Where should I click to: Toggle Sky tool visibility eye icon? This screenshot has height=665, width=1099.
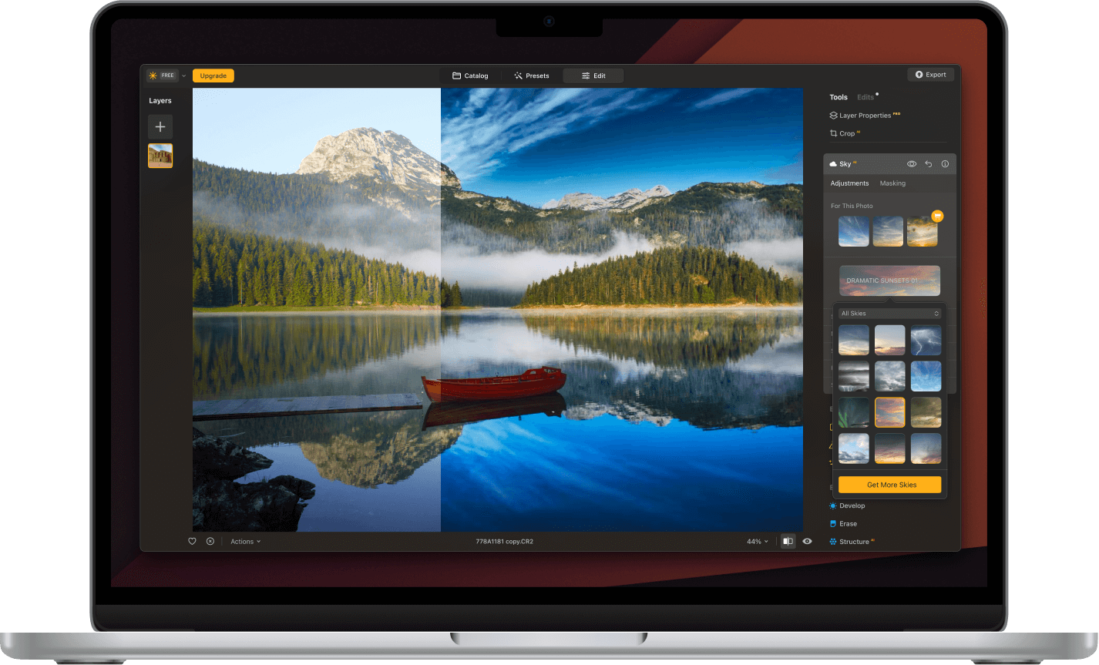click(x=912, y=164)
